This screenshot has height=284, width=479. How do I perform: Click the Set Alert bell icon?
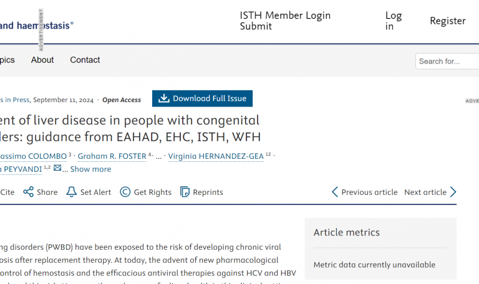coord(72,192)
